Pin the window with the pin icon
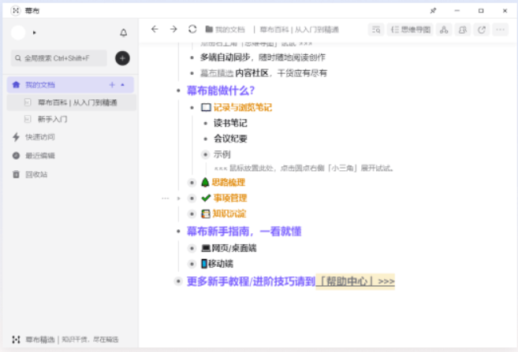Screen dimensions: 518x352 pos(433,10)
